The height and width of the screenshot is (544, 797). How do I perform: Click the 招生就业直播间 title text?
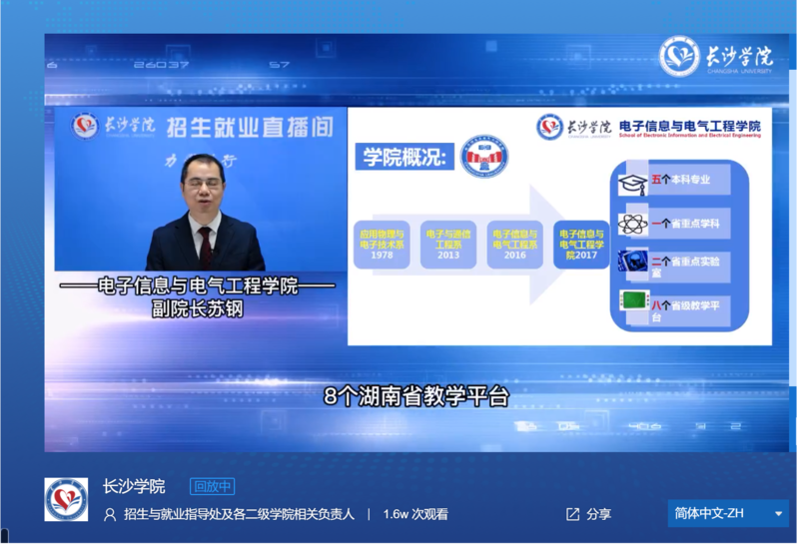251,127
